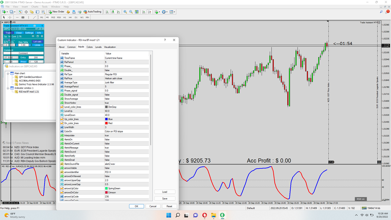The image size is (391, 220).
Task: Switch to the Colors tab
Action: click(90, 47)
